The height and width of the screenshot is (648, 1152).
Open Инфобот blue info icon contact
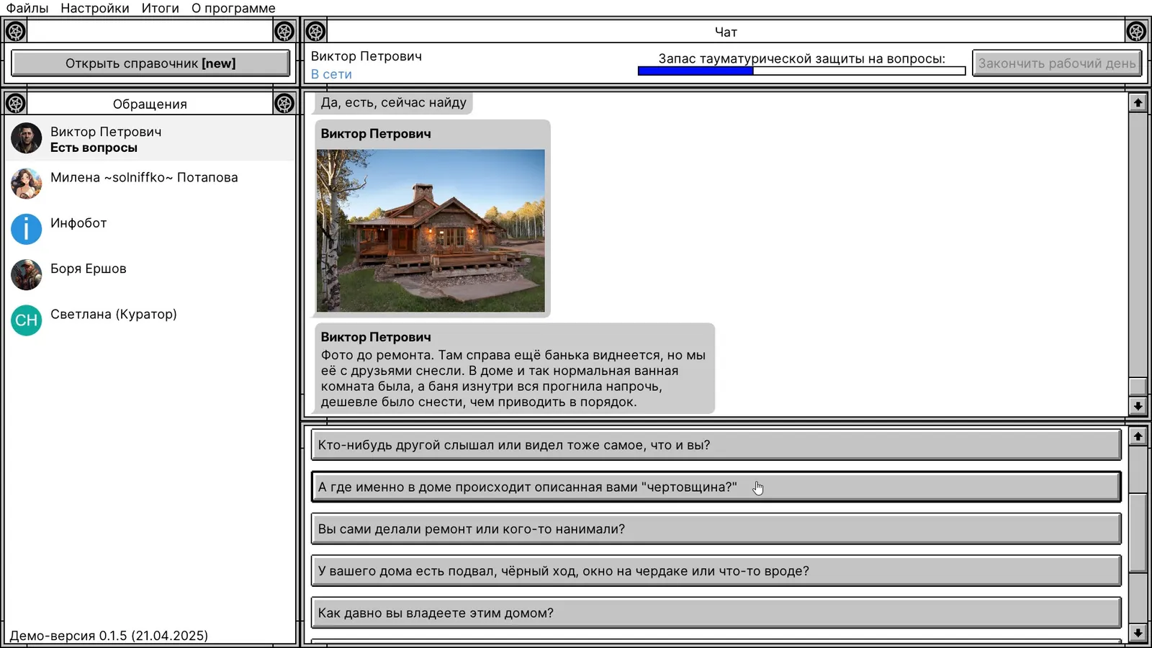coord(27,229)
